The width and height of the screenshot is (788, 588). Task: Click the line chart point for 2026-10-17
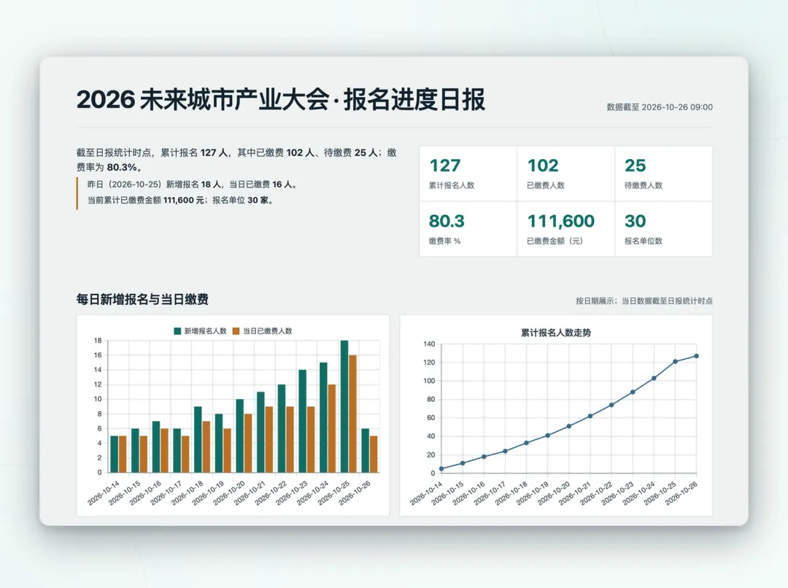click(x=505, y=452)
